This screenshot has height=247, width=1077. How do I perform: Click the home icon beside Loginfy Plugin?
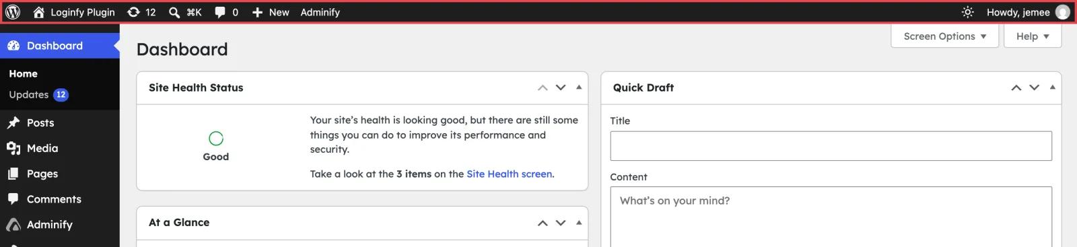click(x=38, y=12)
